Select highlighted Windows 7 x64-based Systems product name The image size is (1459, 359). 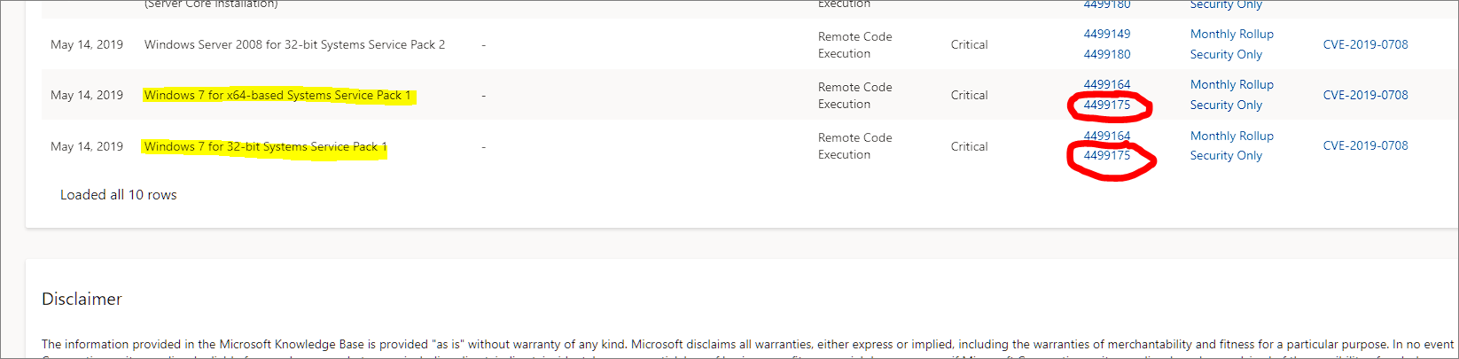pos(277,96)
